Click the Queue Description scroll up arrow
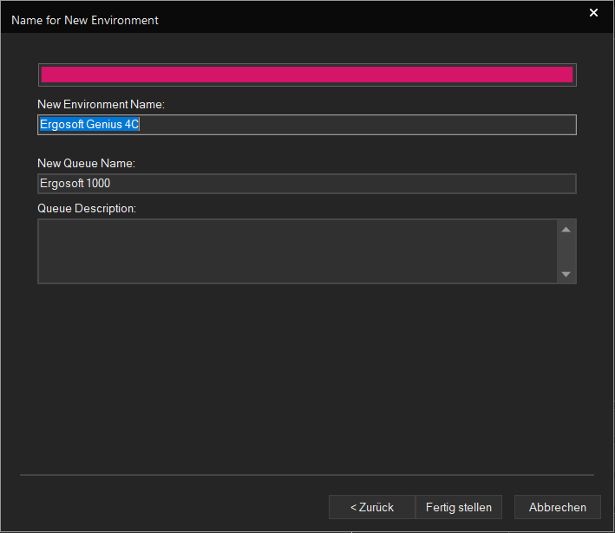Viewport: 615px width, 533px height. point(566,230)
